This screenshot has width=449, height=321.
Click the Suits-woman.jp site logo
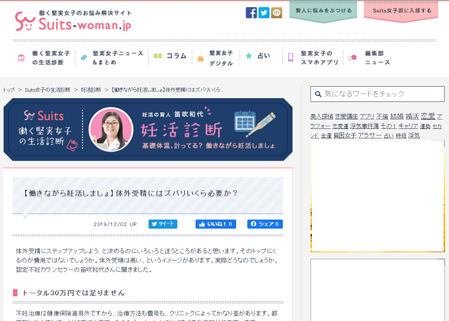73,21
